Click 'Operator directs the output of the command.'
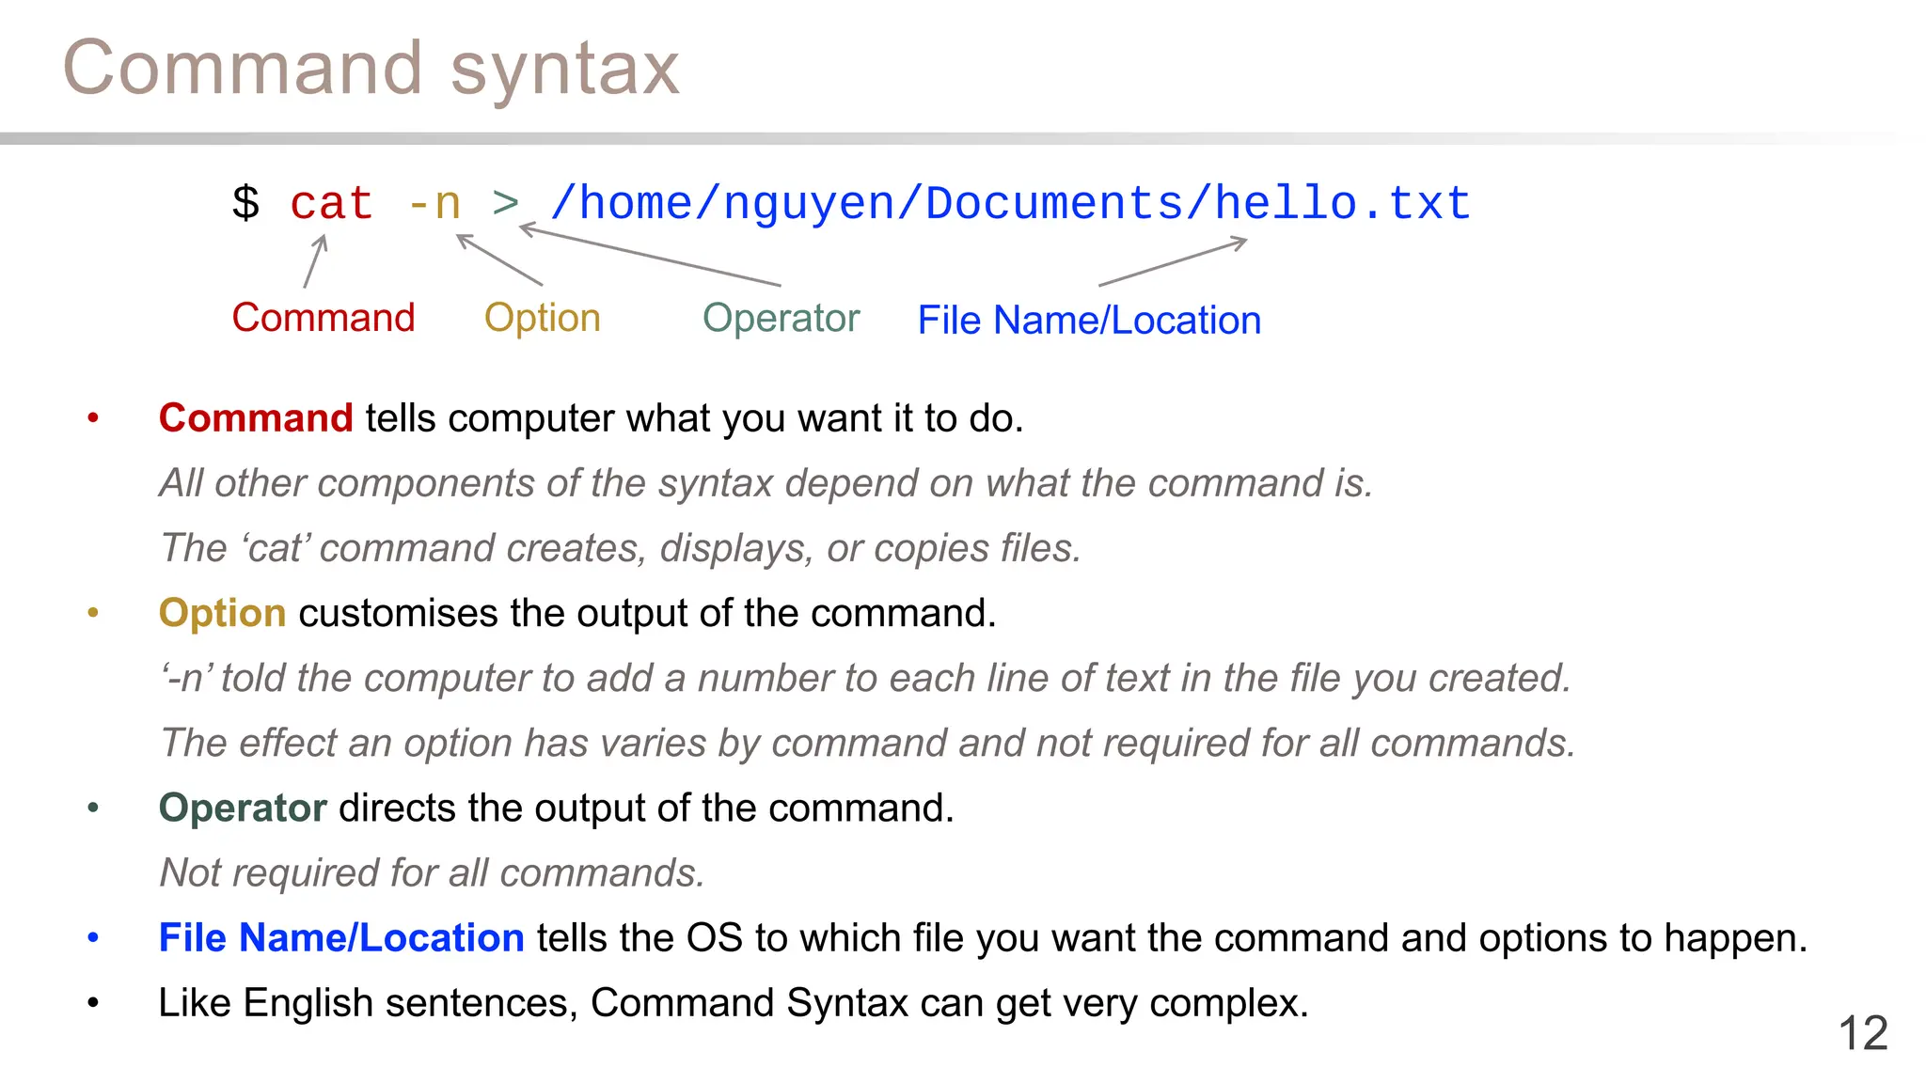Viewport: 1926px width, 1083px height. [x=557, y=808]
